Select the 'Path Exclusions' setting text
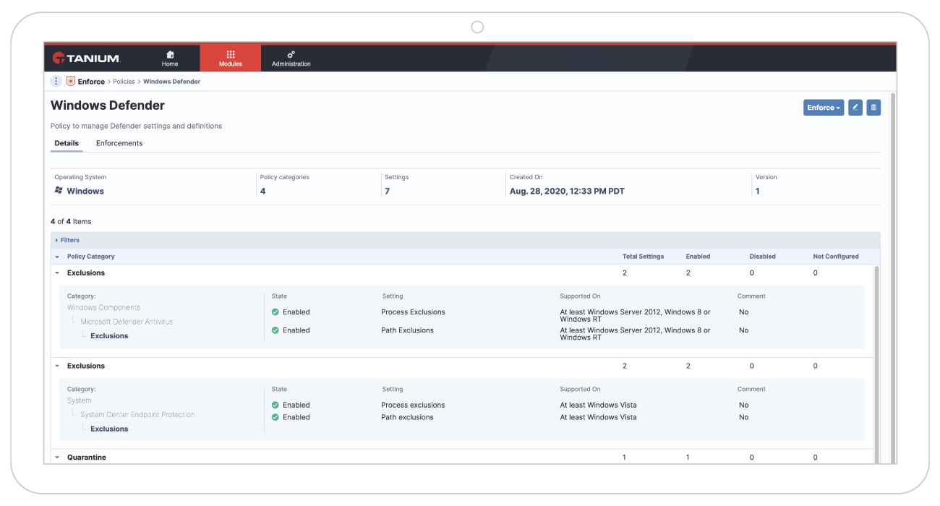Screen dimensions: 940x506 407,330
